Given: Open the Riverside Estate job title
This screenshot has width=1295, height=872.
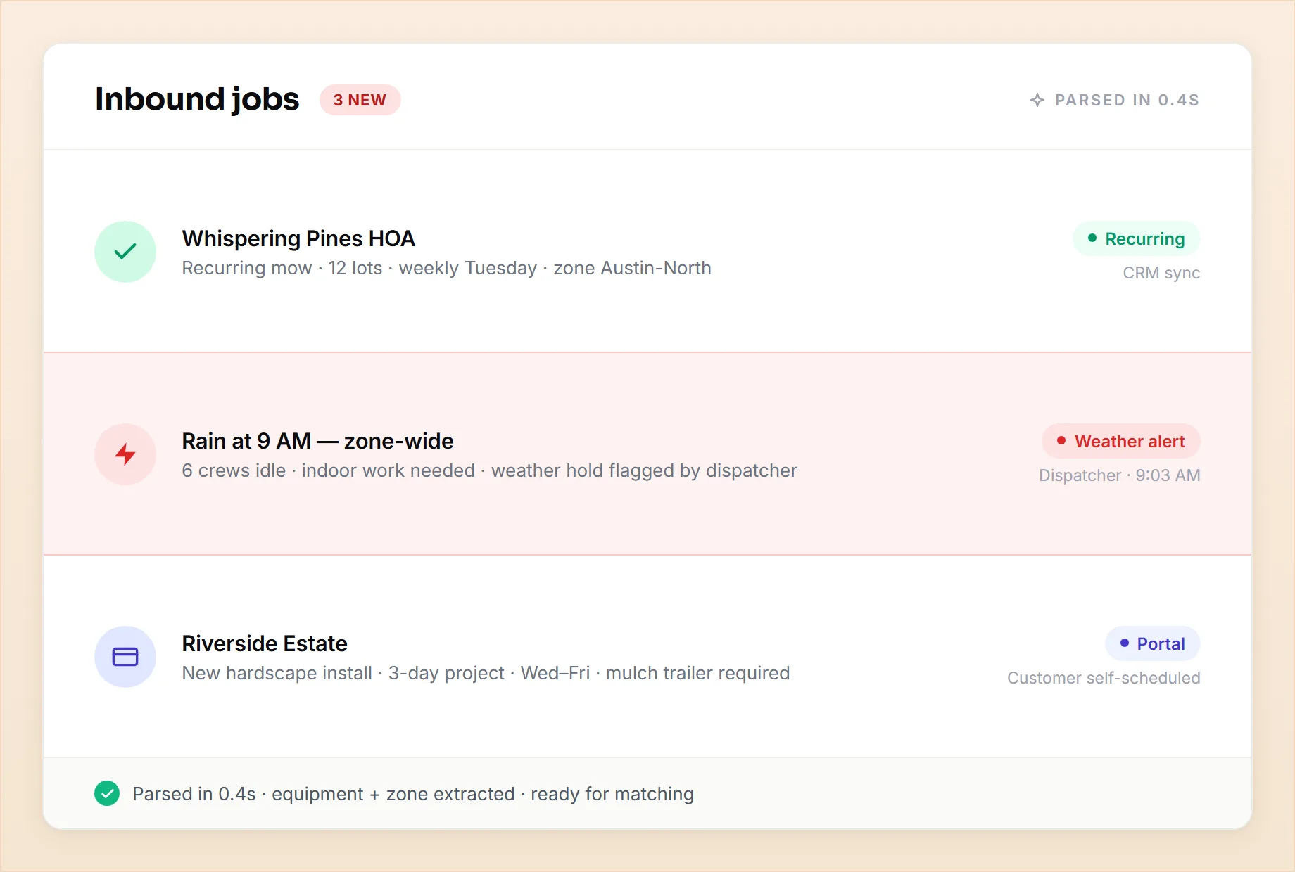Looking at the screenshot, I should click(x=265, y=643).
